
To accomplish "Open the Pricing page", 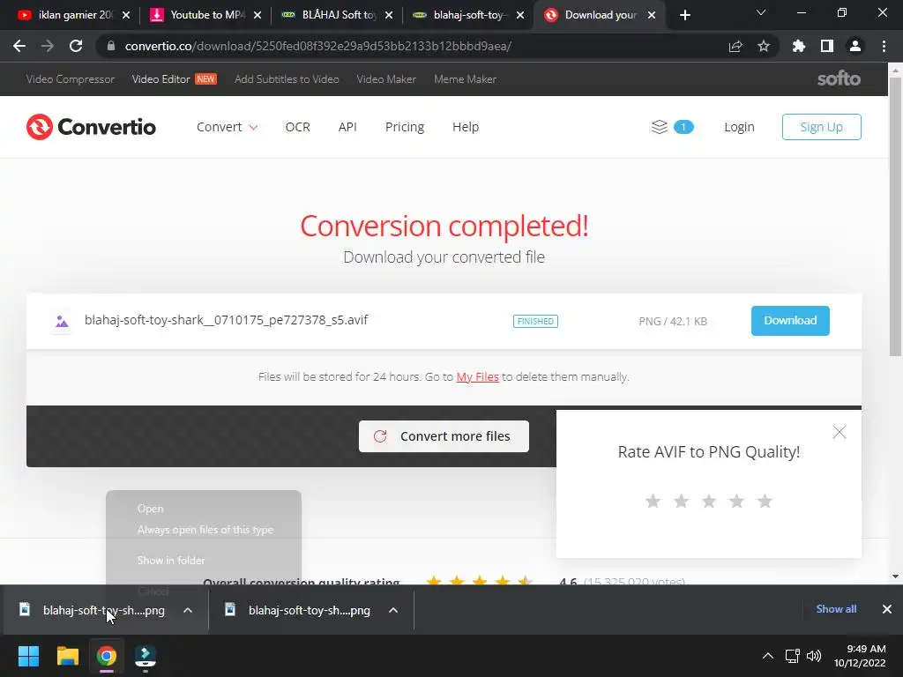I will (x=405, y=127).
